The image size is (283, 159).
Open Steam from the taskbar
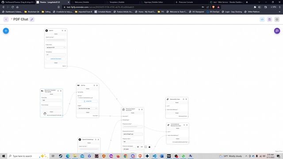(61, 156)
